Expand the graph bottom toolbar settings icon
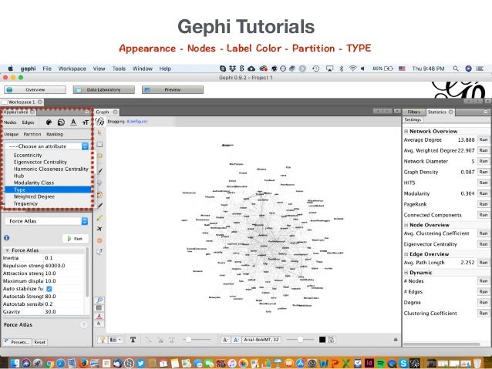This screenshot has height=369, width=492. tap(396, 340)
